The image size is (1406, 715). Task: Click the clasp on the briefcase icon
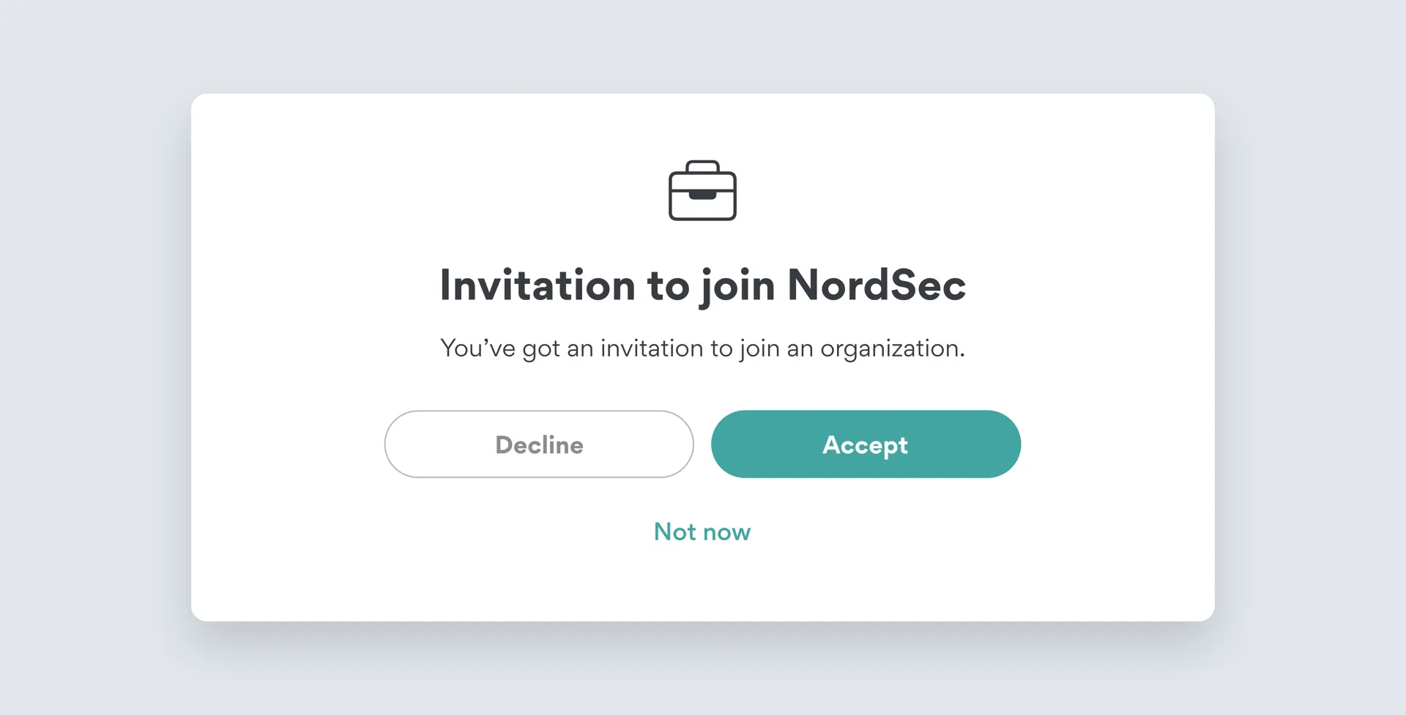point(702,195)
